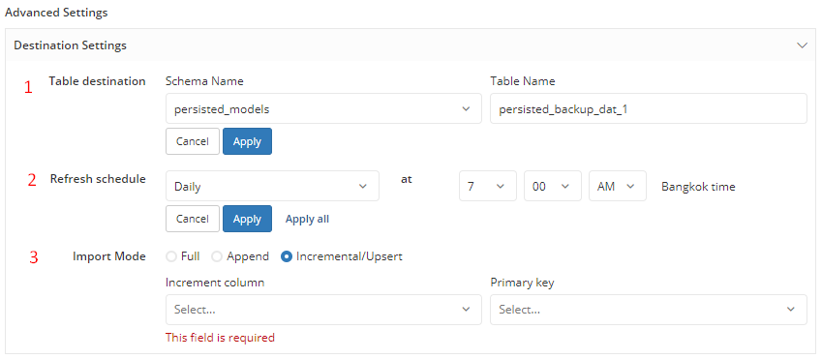Open the hour dropdown showing 7

point(488,186)
